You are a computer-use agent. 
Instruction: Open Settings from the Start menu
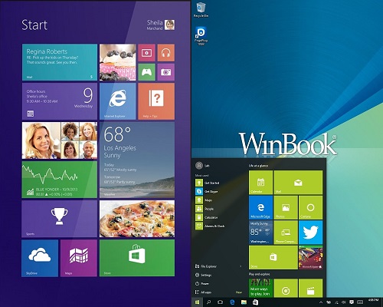[x=203, y=275]
